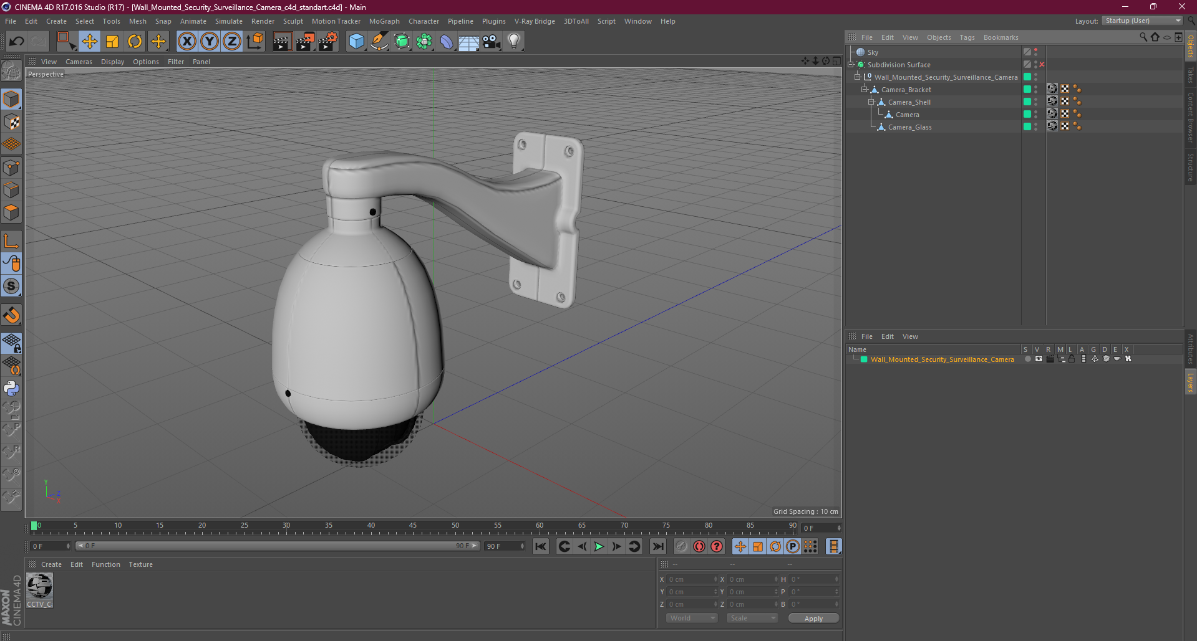Screen dimensions: 1197x641
Task: Open the World coordinate system dropdown
Action: click(x=692, y=618)
